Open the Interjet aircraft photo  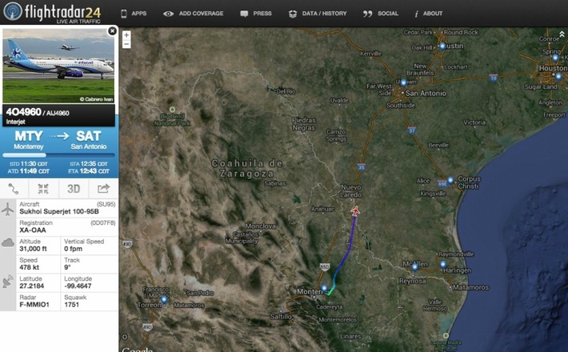[58, 66]
